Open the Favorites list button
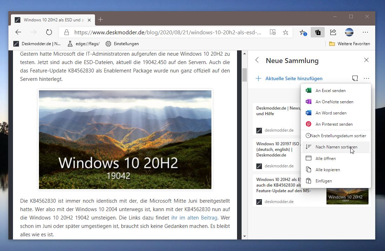 (x=303, y=32)
